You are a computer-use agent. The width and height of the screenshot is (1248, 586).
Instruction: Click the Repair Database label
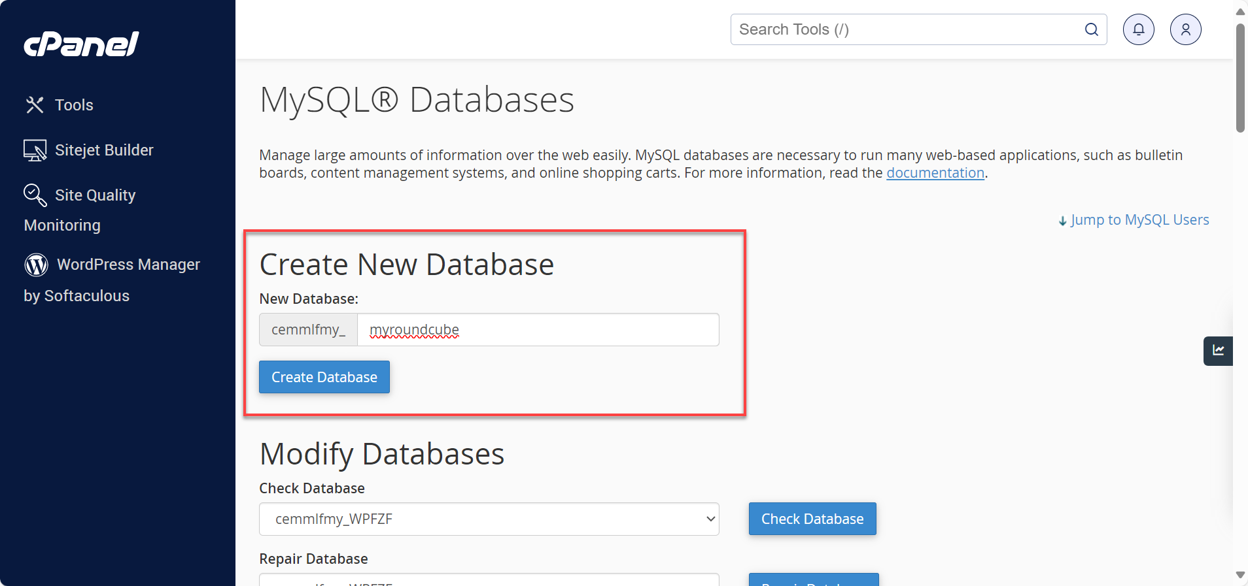click(x=313, y=559)
